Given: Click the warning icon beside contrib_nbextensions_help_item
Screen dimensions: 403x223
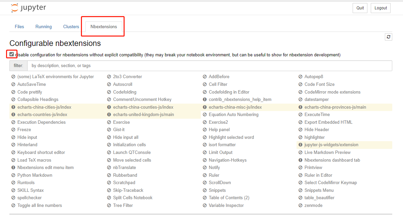Looking at the screenshot, I should click(x=205, y=100).
